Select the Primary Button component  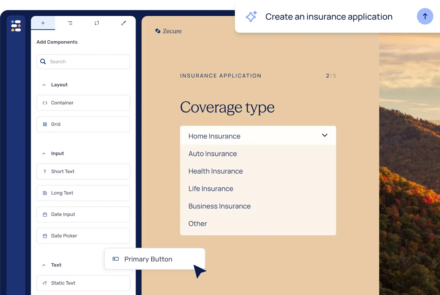pos(155,259)
